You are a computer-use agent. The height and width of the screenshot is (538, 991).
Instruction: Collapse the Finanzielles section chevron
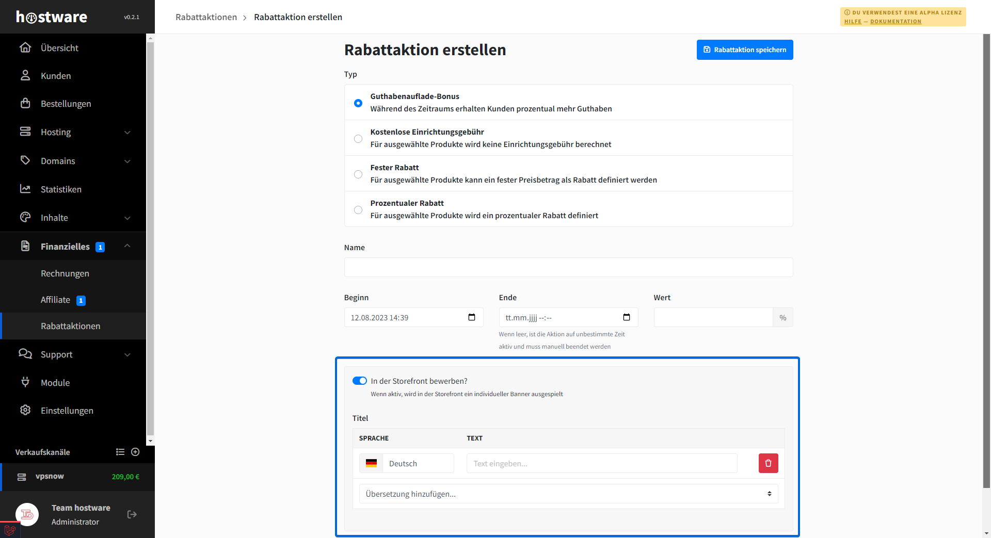[127, 246]
